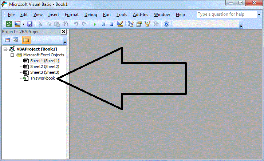
Task: Click the Break pause icon
Action: pos(103,24)
